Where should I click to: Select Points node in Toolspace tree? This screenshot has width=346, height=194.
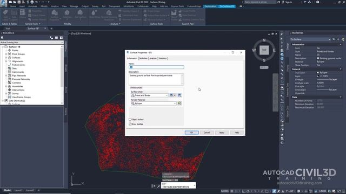[15, 50]
